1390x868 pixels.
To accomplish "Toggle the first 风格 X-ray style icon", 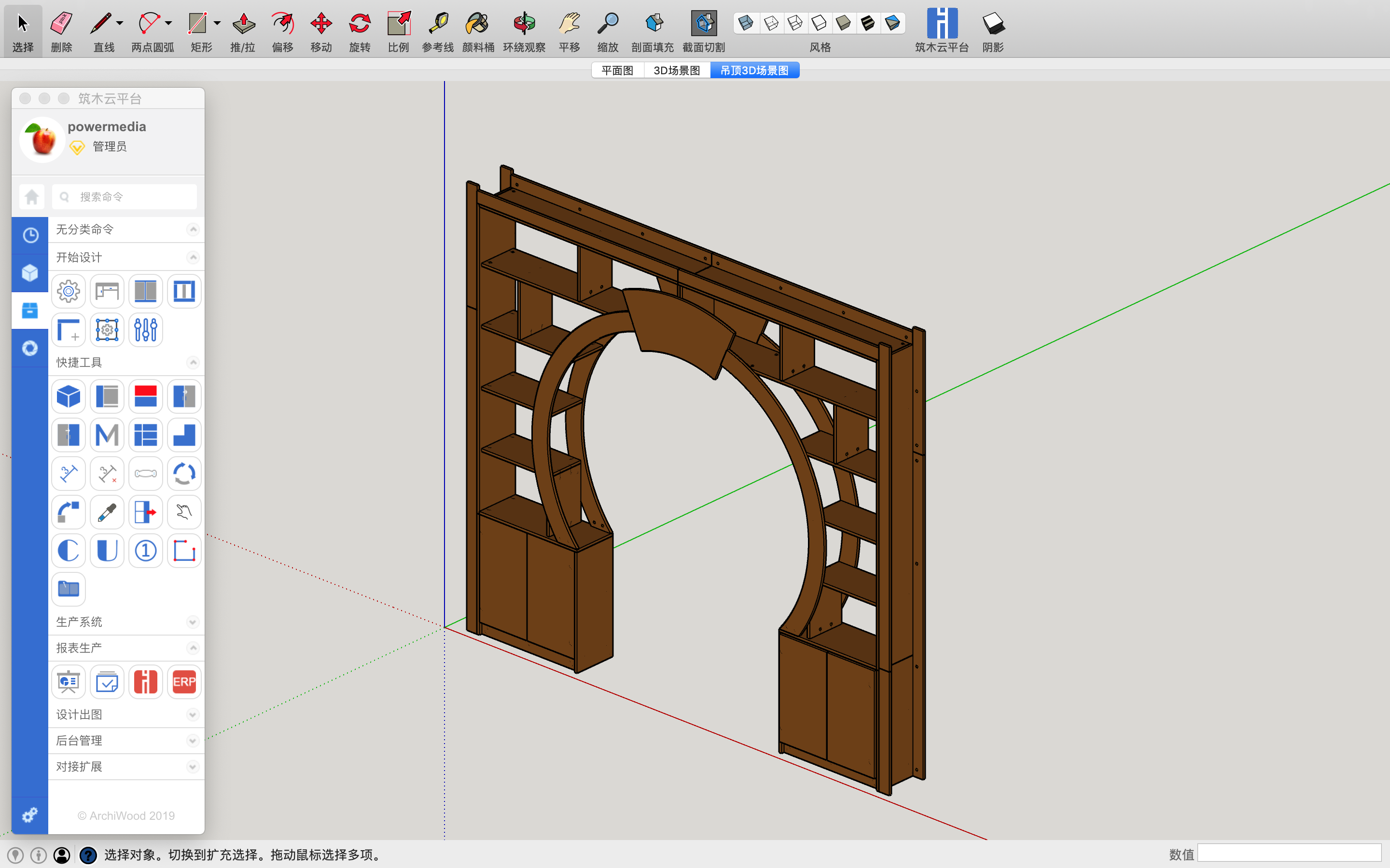I will pos(746,23).
